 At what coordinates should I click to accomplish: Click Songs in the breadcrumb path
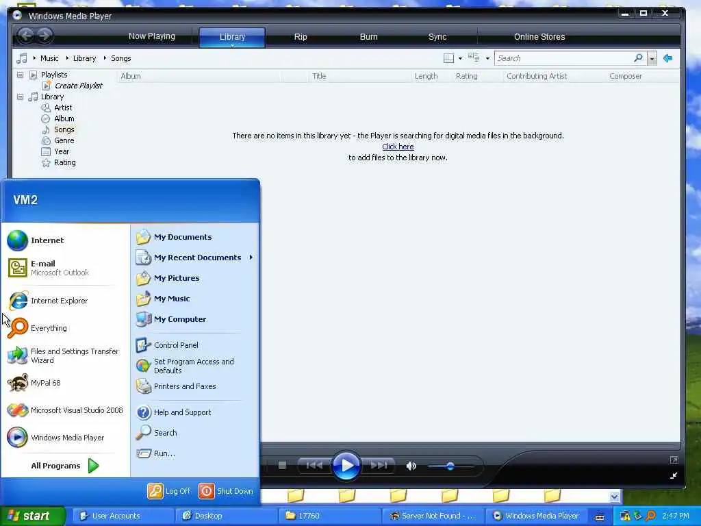coord(120,58)
